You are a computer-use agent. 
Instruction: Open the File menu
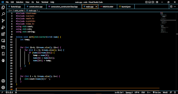tap(7, 2)
